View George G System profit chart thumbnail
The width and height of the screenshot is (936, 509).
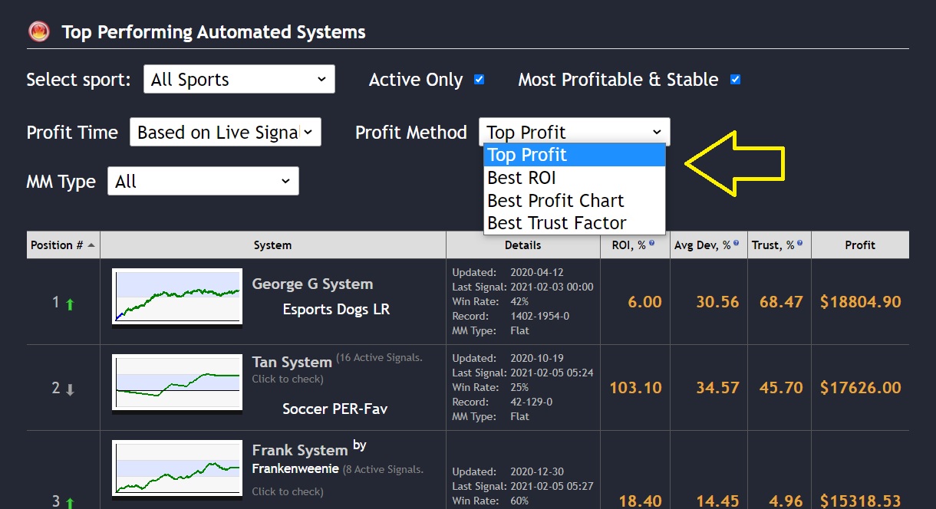(177, 297)
